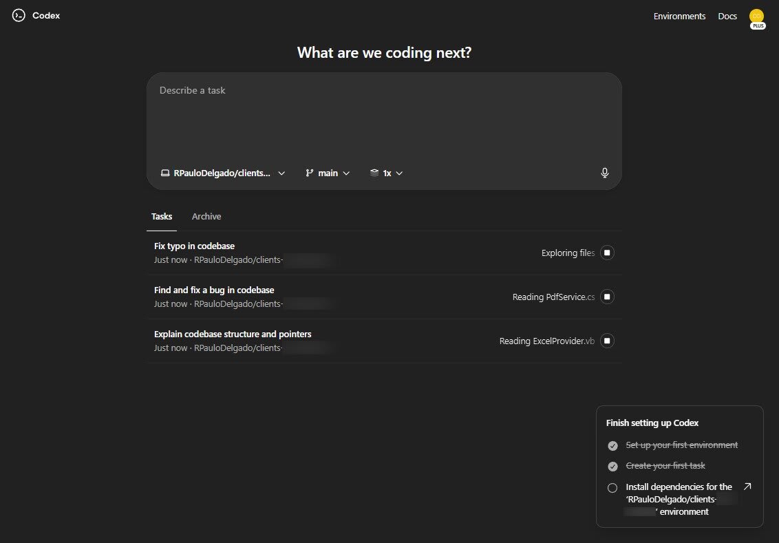Stop the Fix typo in codebase task
This screenshot has width=779, height=543.
607,253
